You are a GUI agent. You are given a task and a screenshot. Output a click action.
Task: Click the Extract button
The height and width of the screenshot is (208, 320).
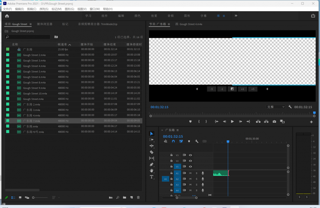(266, 121)
